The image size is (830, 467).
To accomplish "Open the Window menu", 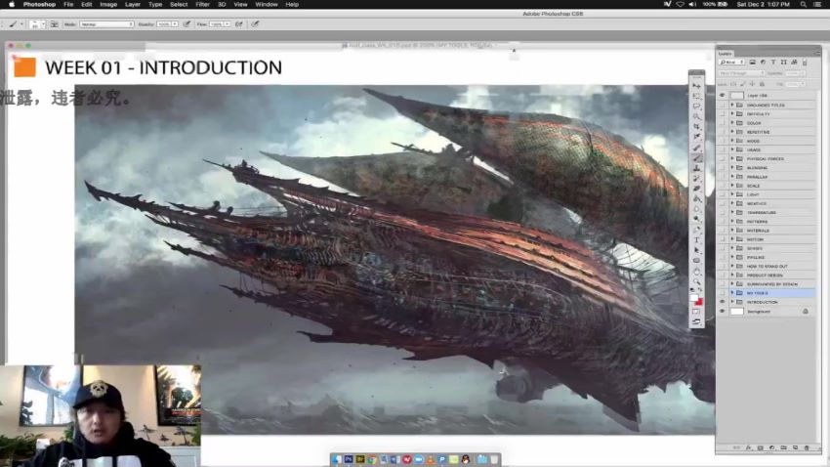I will click(x=267, y=4).
